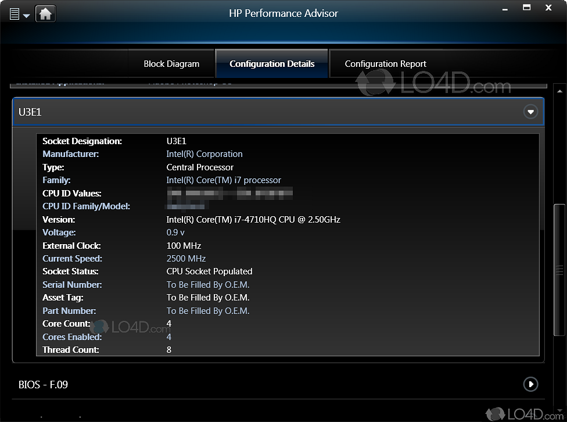Click the circular arrow on the BIOS - F.09 row

pyautogui.click(x=530, y=384)
